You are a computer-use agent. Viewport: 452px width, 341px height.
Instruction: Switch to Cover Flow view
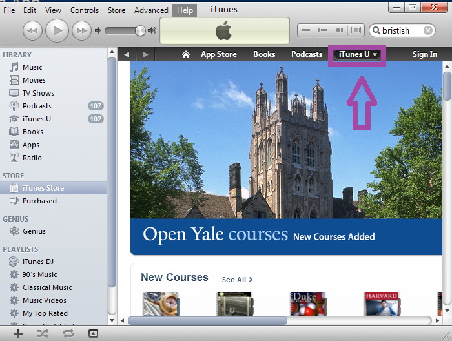[x=356, y=30]
